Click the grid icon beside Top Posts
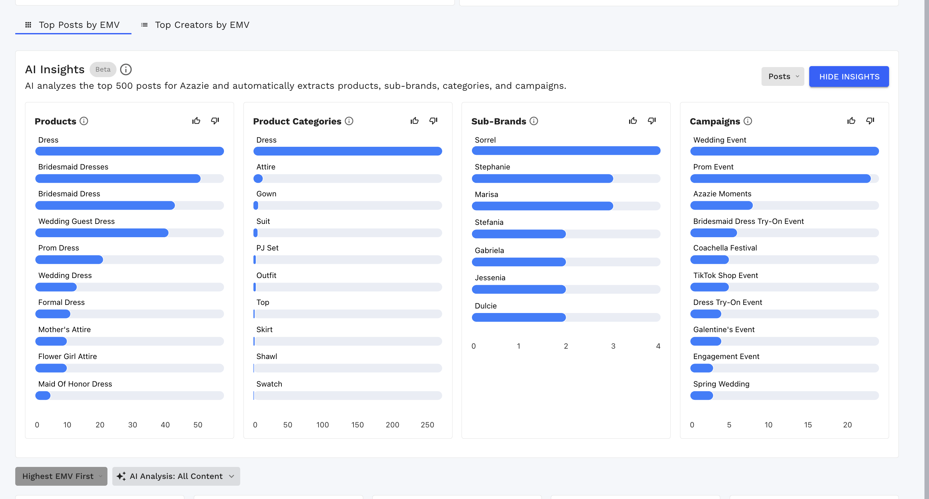 click(x=28, y=25)
